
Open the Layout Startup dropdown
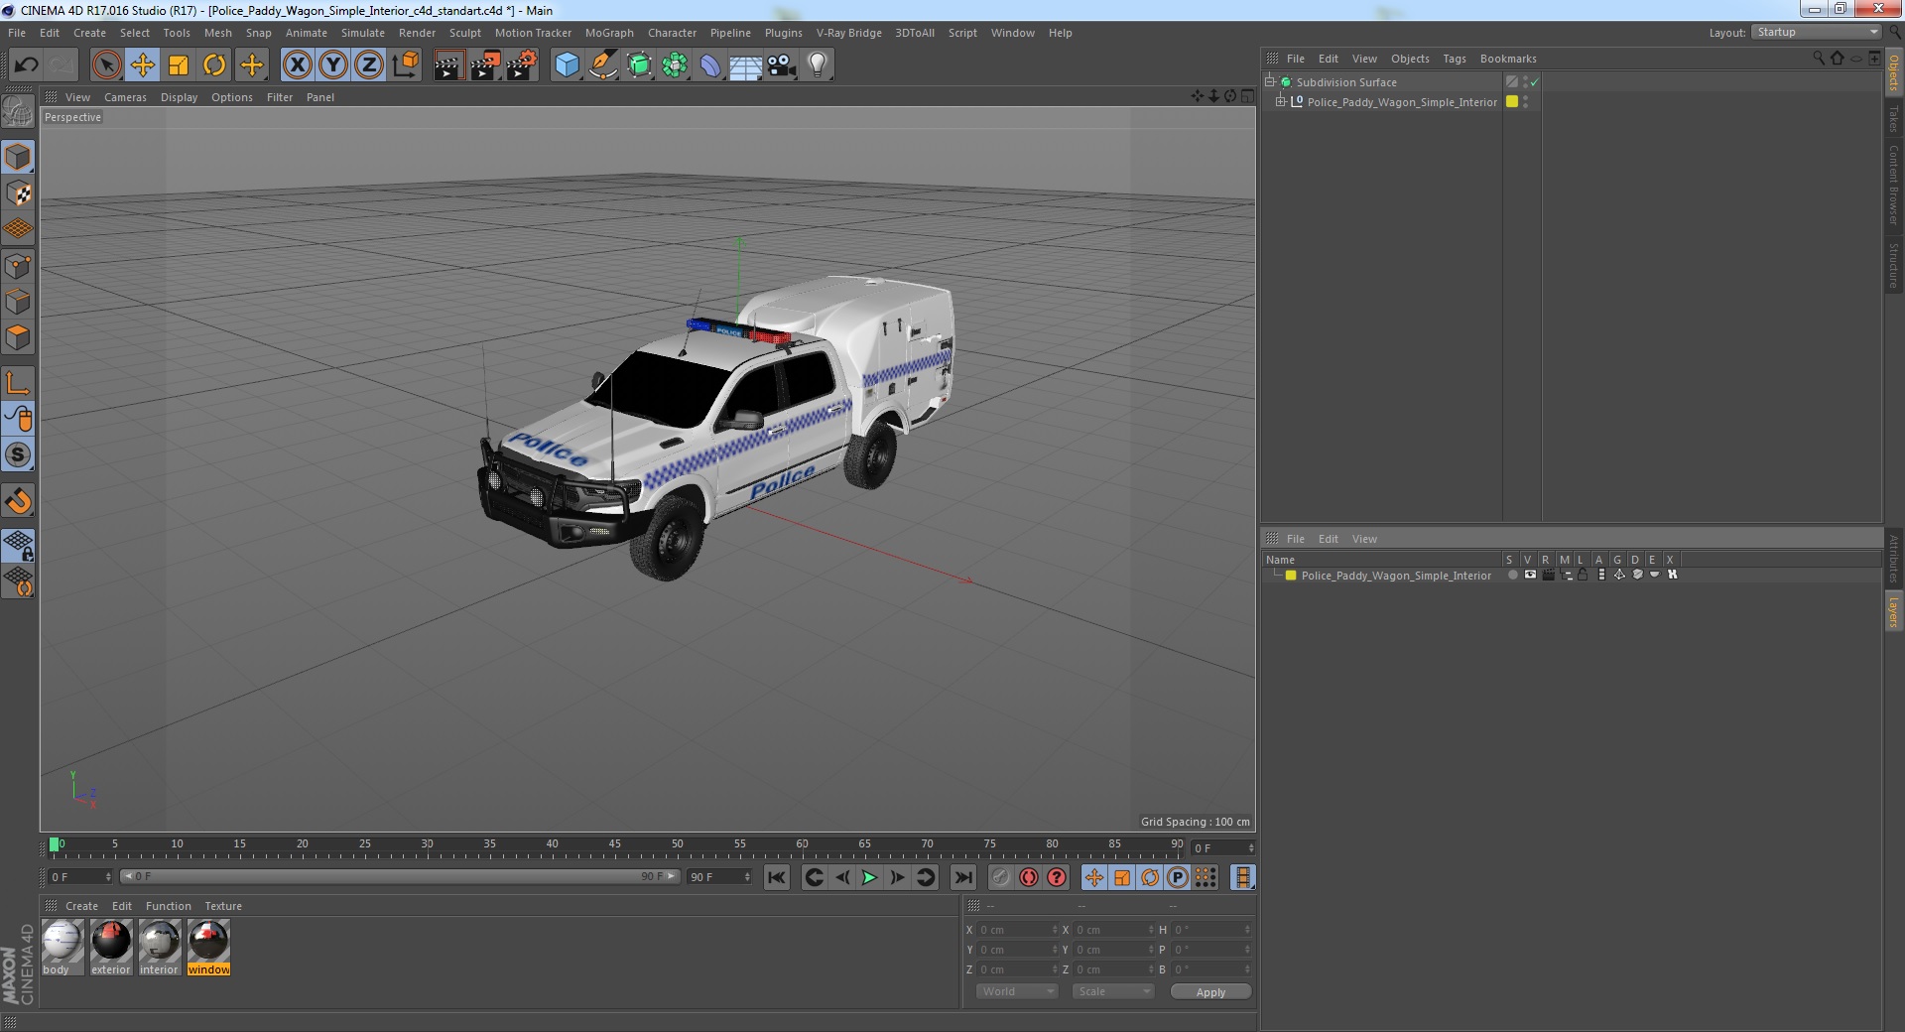[1816, 33]
